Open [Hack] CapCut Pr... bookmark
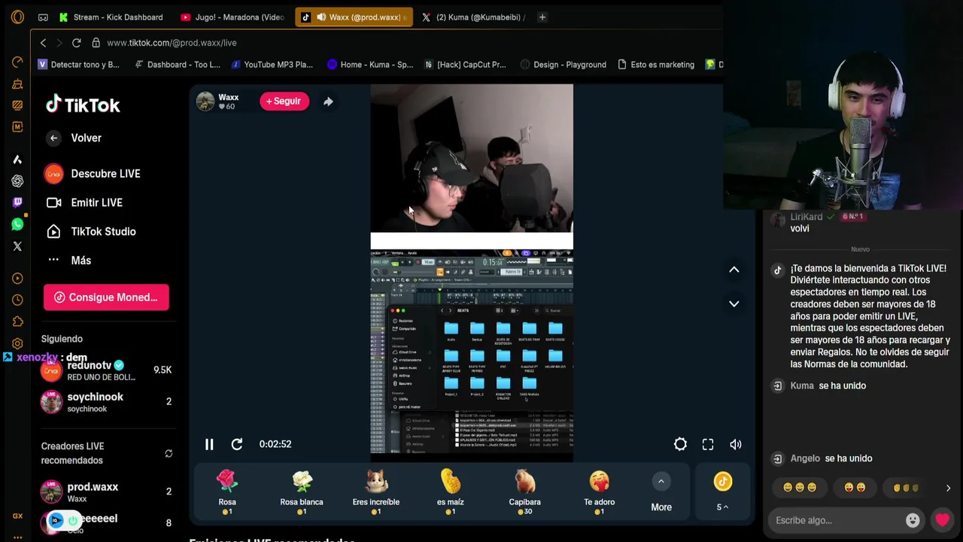Image resolution: width=963 pixels, height=542 pixels. [466, 65]
